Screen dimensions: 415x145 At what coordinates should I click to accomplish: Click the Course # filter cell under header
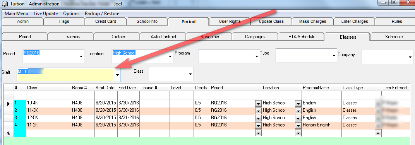pos(154,96)
